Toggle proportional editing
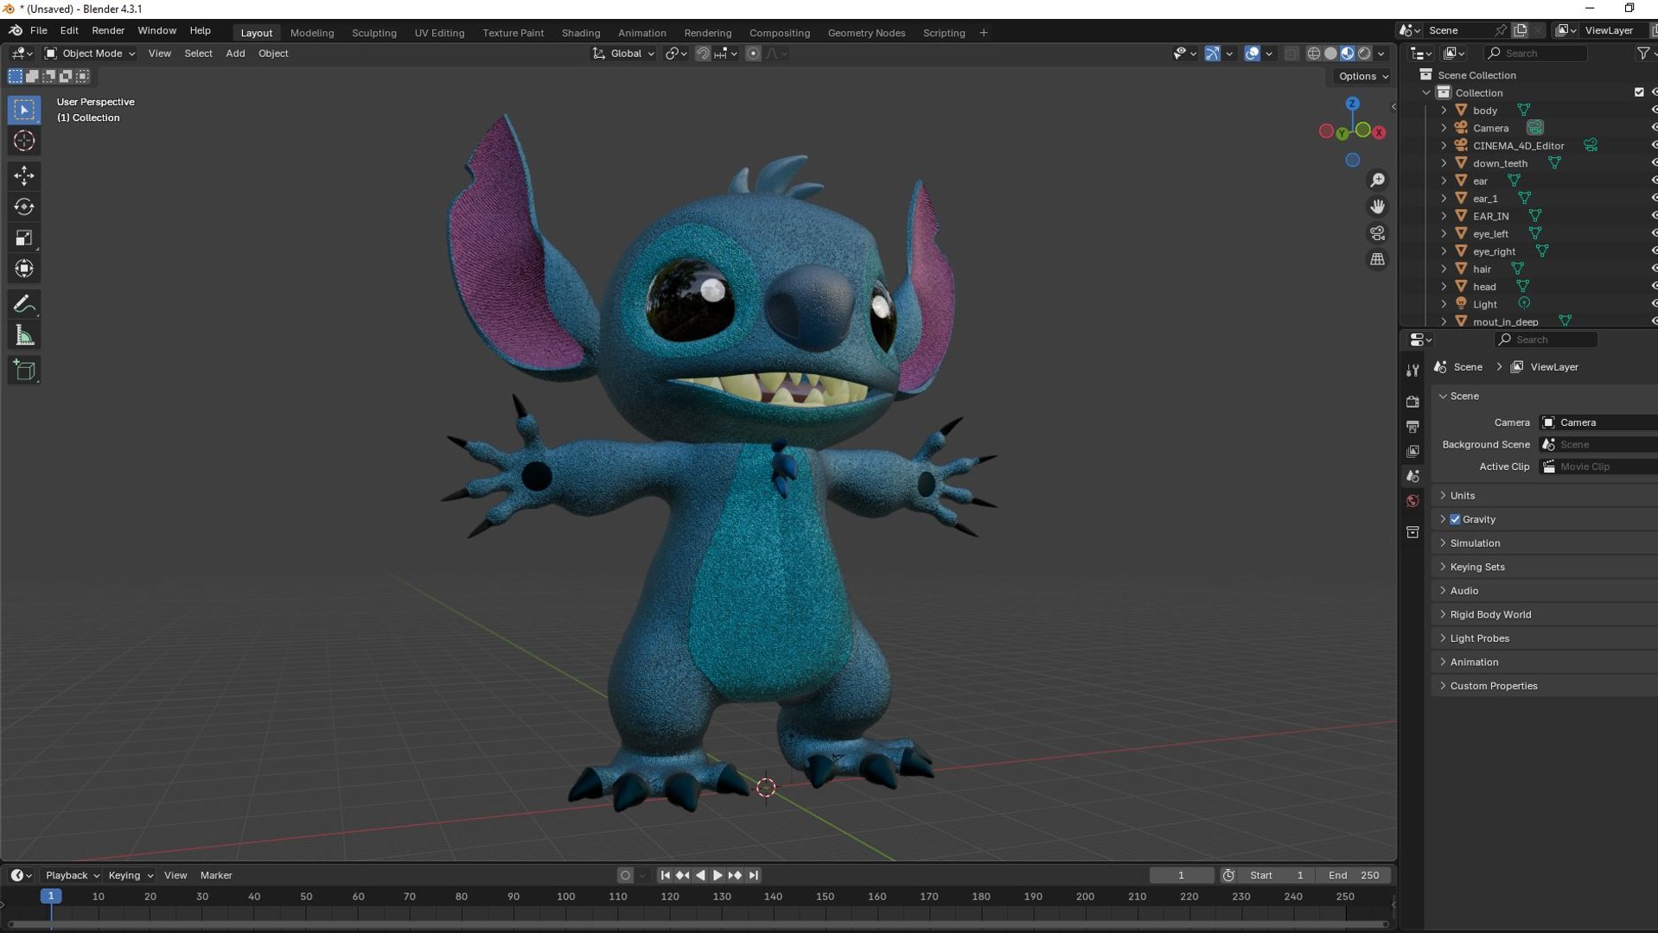This screenshot has height=933, width=1658. 753,54
